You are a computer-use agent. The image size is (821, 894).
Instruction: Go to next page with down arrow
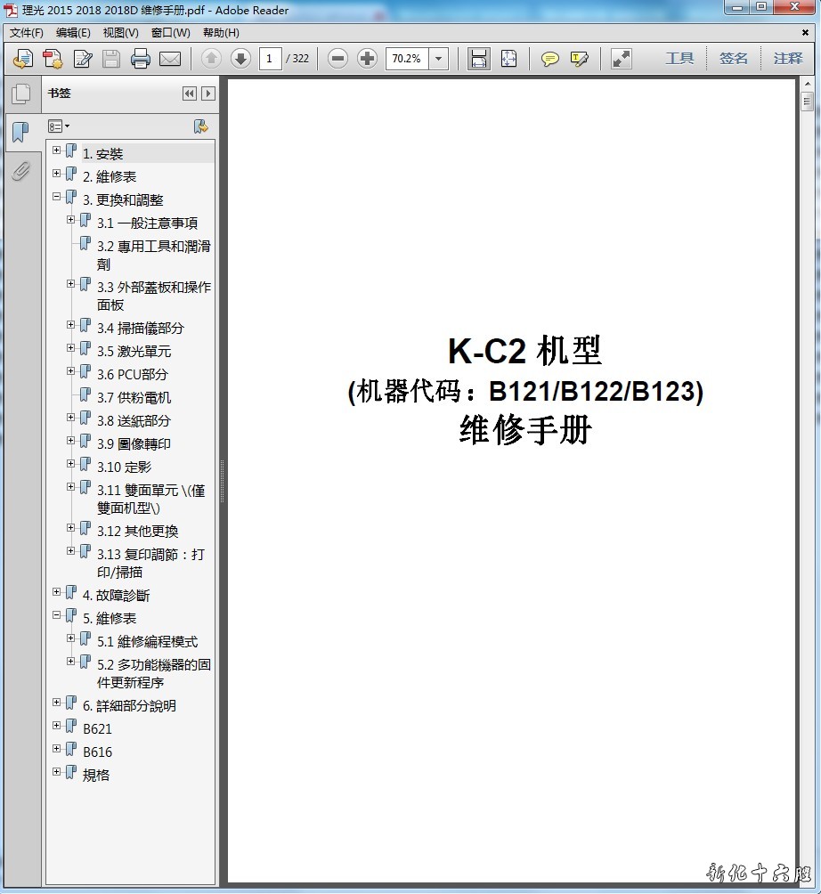[x=240, y=59]
